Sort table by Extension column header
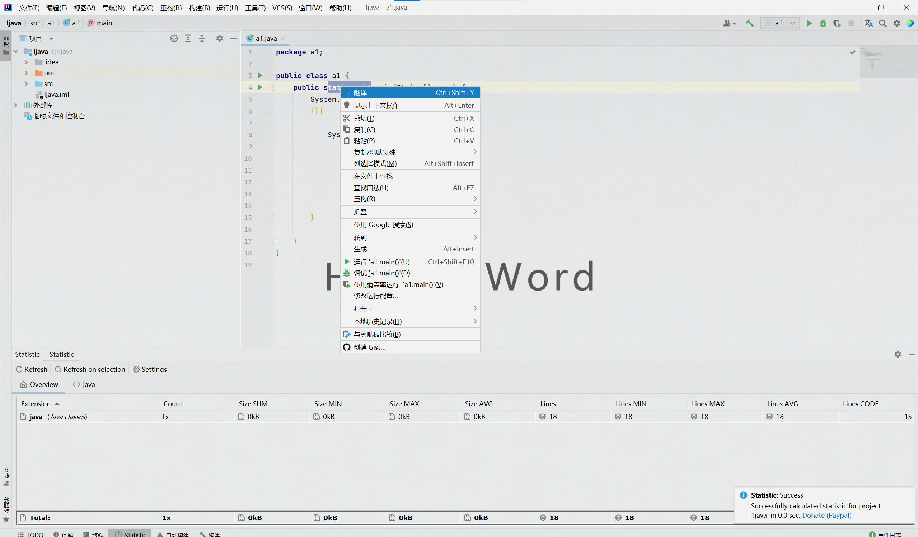The width and height of the screenshot is (918, 537). [37, 404]
